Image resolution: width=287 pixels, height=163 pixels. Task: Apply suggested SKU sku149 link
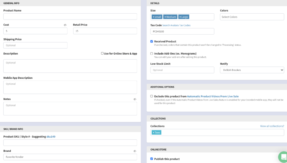click(x=51, y=136)
